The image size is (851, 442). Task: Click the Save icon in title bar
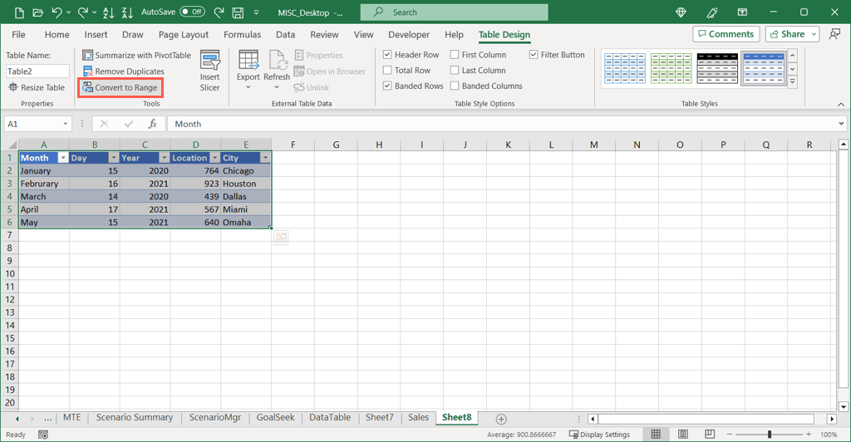tap(238, 12)
